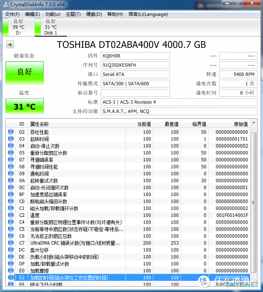263x292 pixels.
Task: Click the green 31 °C temperature button
Action: tap(25, 106)
